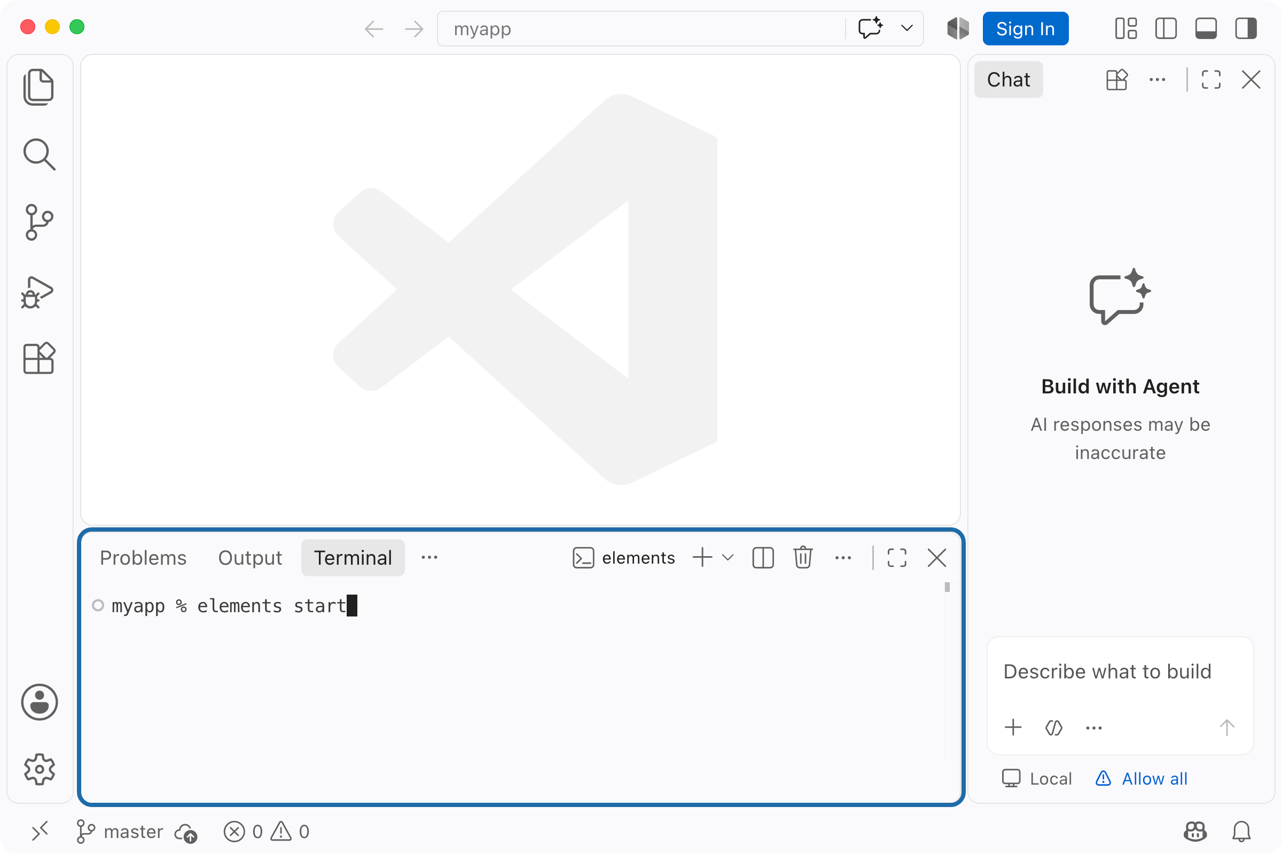Open chat from title bar sparkle icon
1282x854 pixels.
[871, 28]
